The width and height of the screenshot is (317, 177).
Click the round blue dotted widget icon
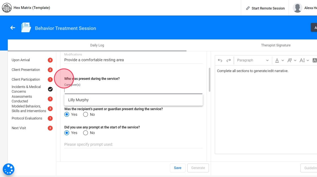(8, 169)
